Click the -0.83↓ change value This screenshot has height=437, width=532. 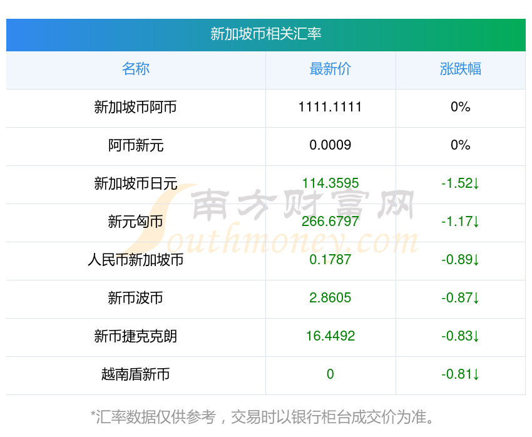pos(461,336)
